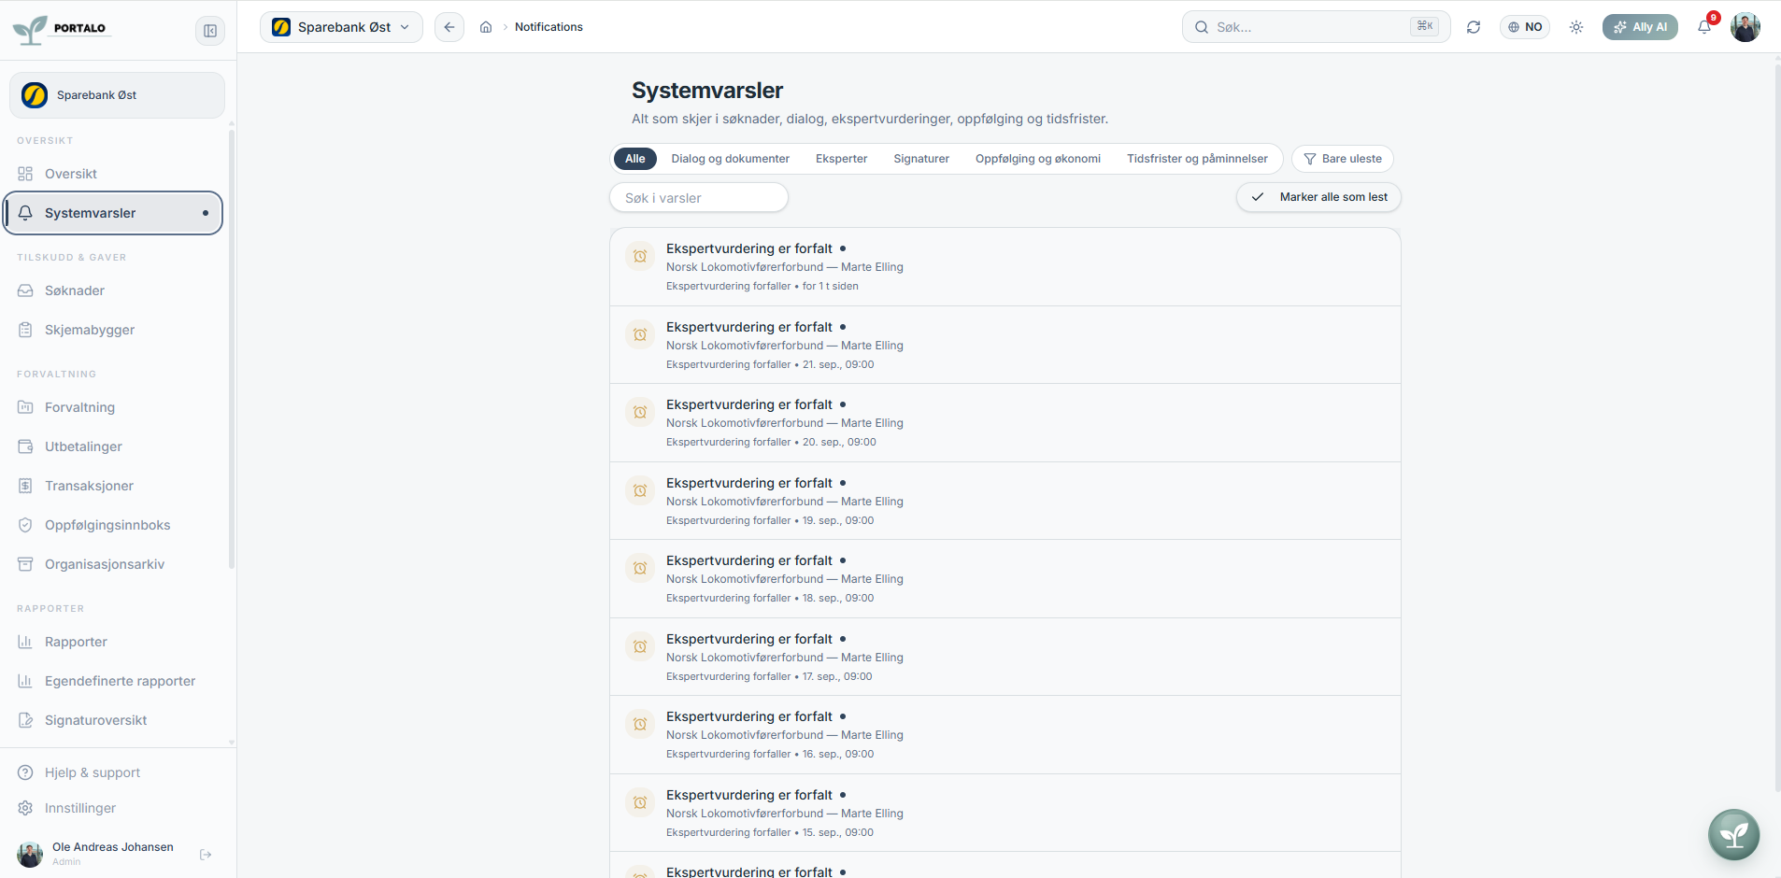Open the home breadcrumb icon
Viewport: 1781px width, 878px height.
tap(486, 27)
